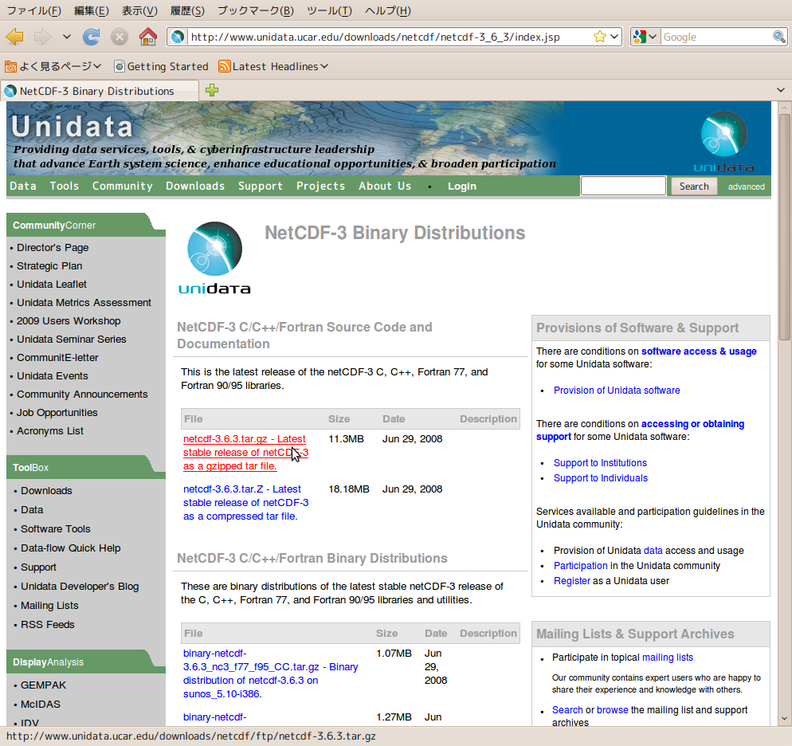Open the Getting Started bookmark
The width and height of the screenshot is (792, 746).
point(161,66)
